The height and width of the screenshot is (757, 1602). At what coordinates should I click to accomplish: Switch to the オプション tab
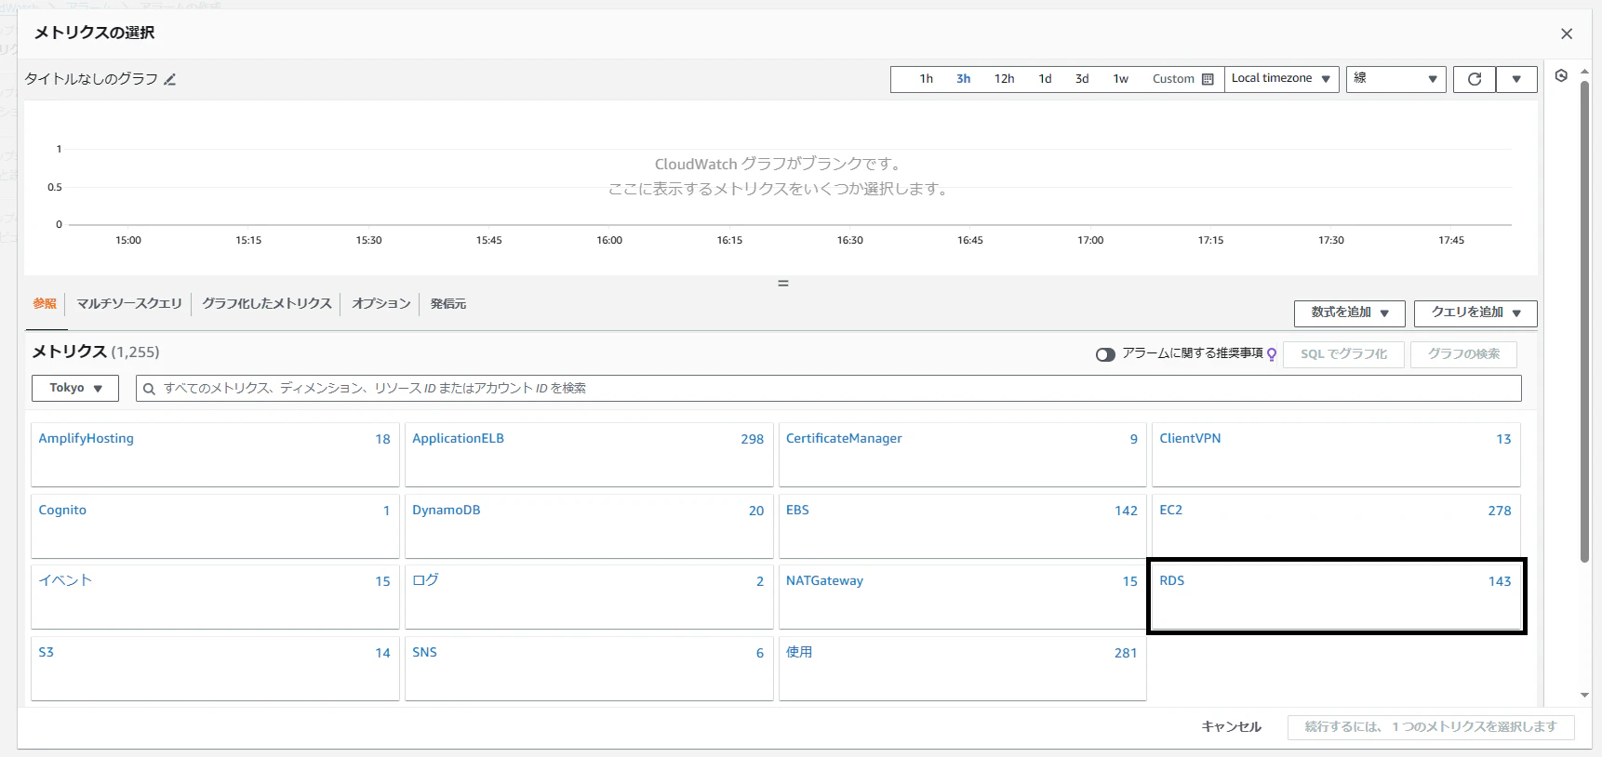coord(381,303)
